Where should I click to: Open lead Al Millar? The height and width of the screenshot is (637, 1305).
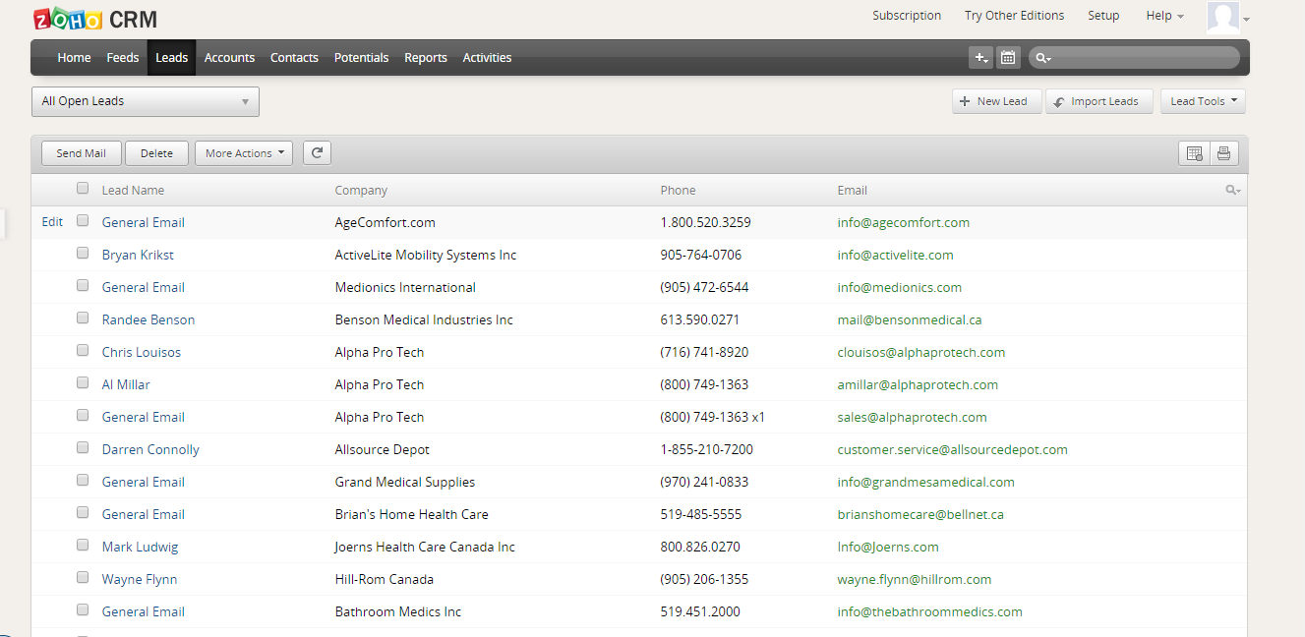pyautogui.click(x=126, y=384)
